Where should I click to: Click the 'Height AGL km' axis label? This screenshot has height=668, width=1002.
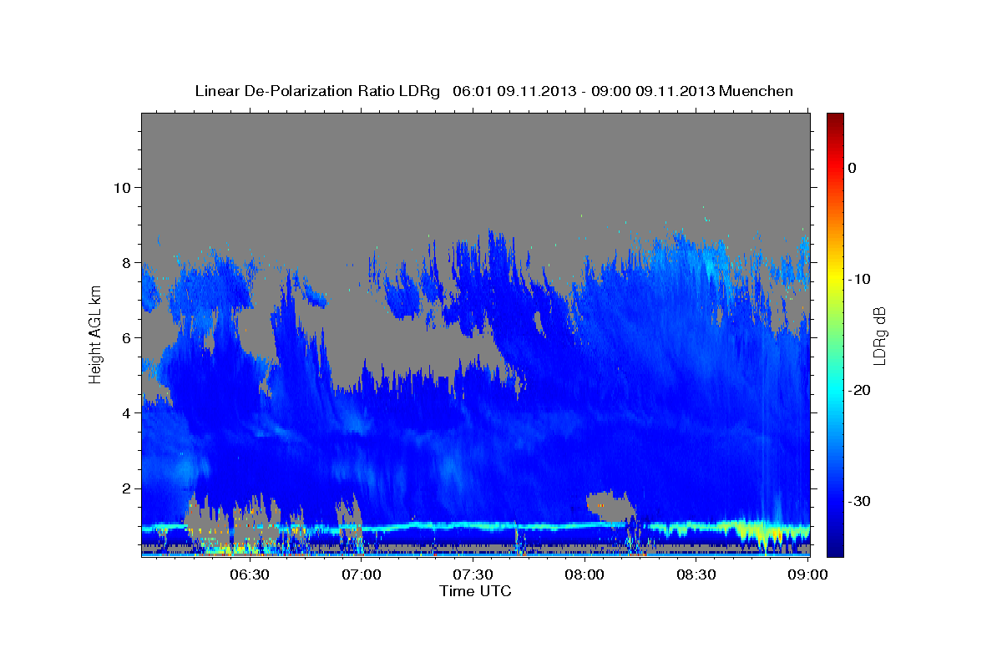pos(95,335)
